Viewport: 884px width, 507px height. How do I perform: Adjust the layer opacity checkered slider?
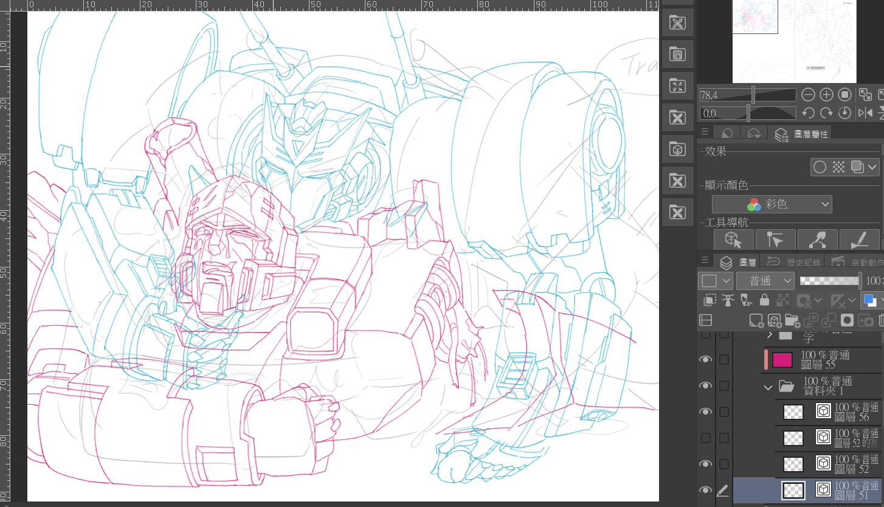830,281
